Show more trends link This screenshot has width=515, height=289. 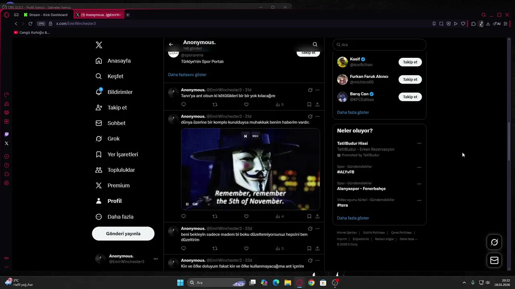tap(353, 218)
